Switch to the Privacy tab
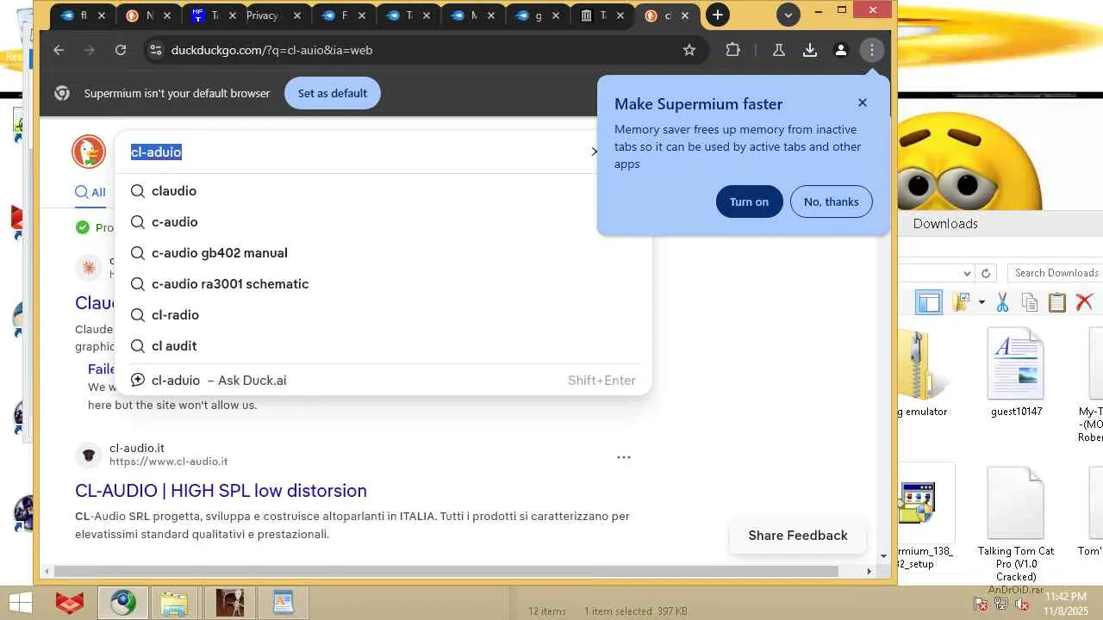This screenshot has height=620, width=1103. pyautogui.click(x=263, y=15)
